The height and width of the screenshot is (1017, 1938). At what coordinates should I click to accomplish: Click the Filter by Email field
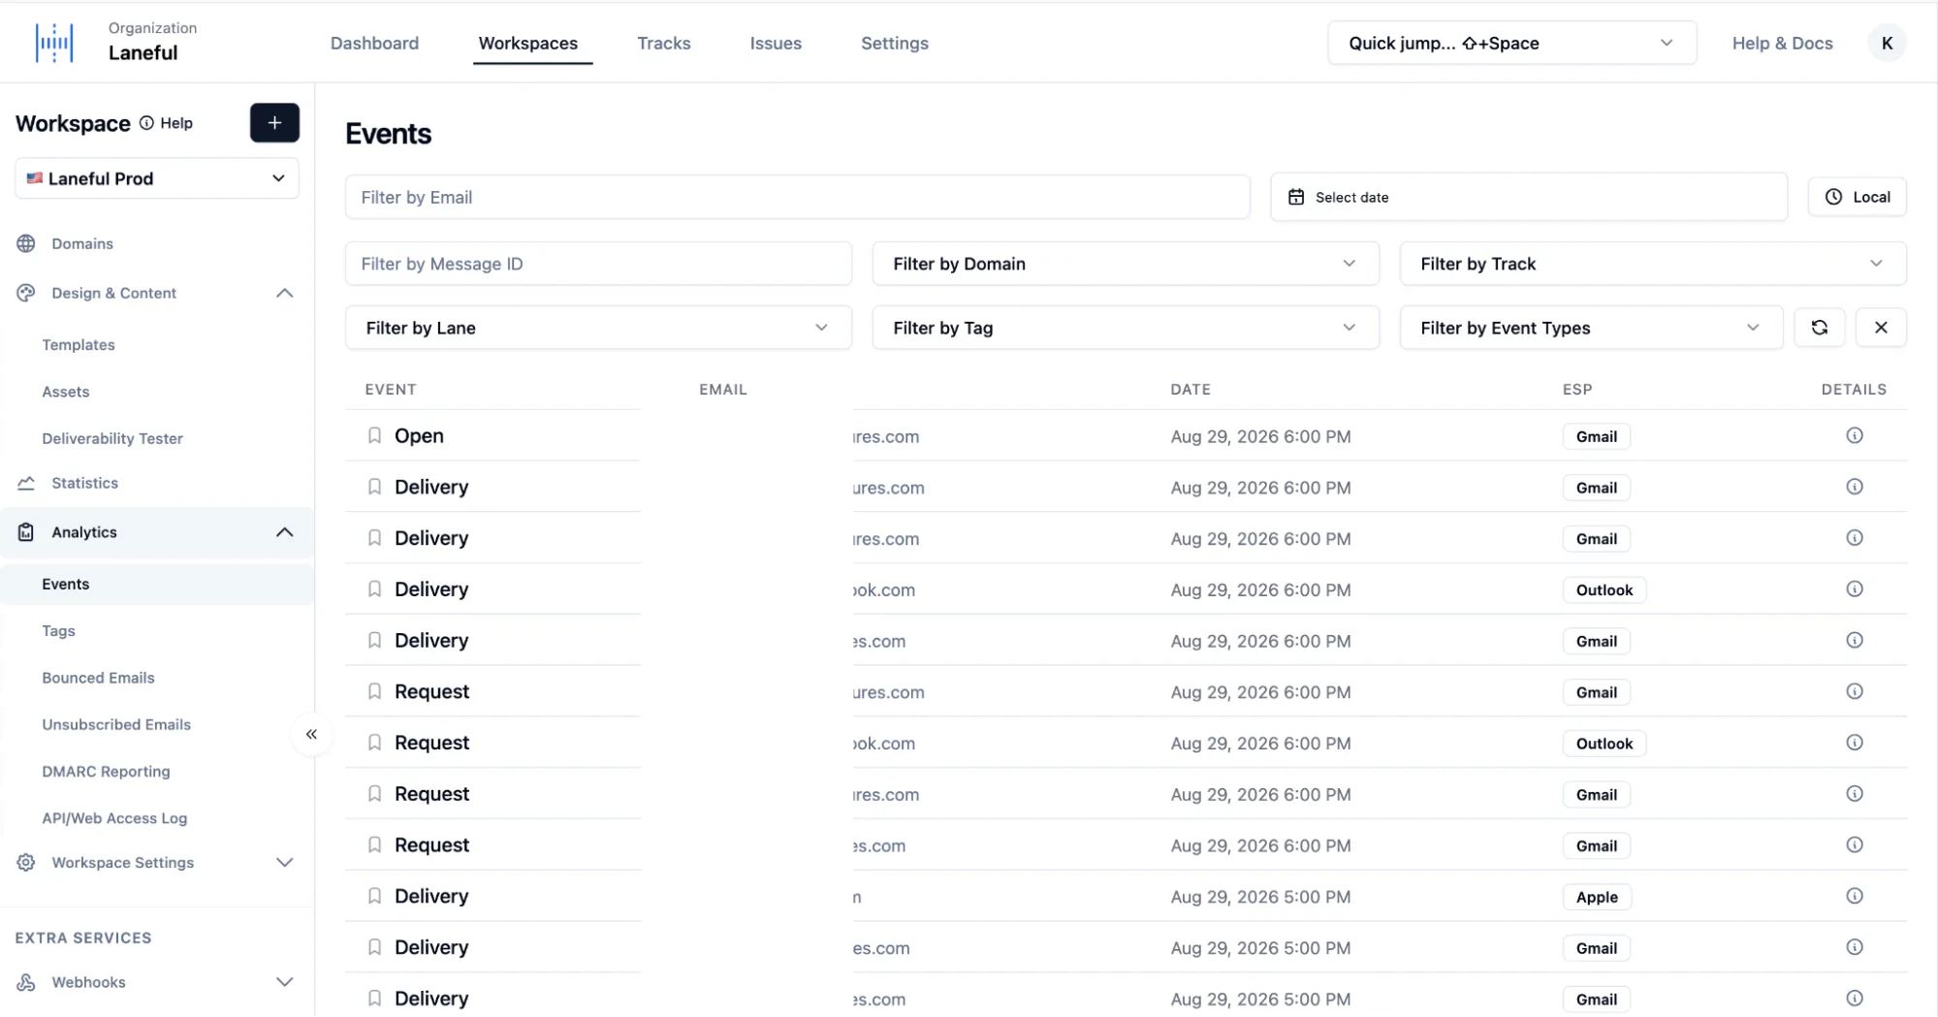pos(797,197)
